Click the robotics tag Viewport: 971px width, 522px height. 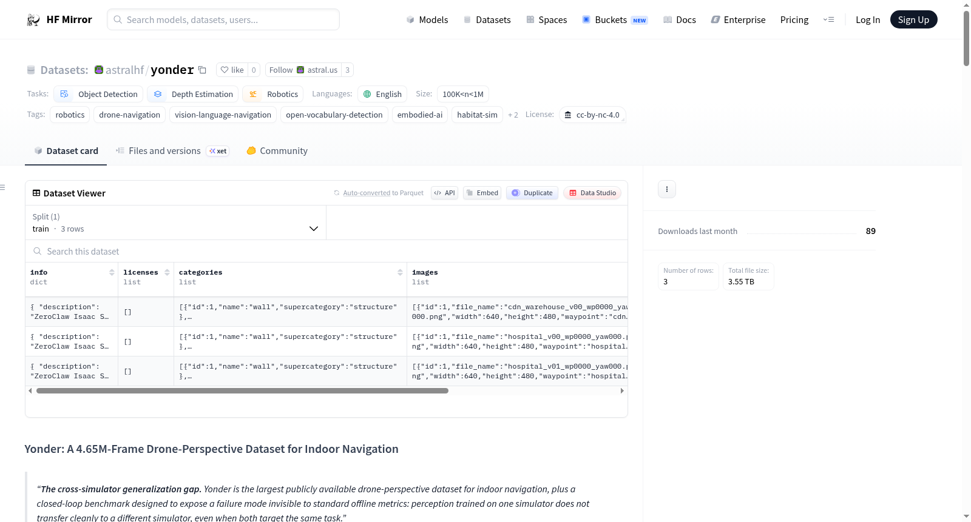[70, 115]
